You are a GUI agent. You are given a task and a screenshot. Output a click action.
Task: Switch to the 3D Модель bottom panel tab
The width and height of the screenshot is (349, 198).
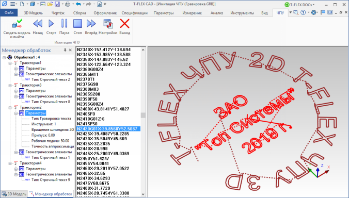point(14,194)
